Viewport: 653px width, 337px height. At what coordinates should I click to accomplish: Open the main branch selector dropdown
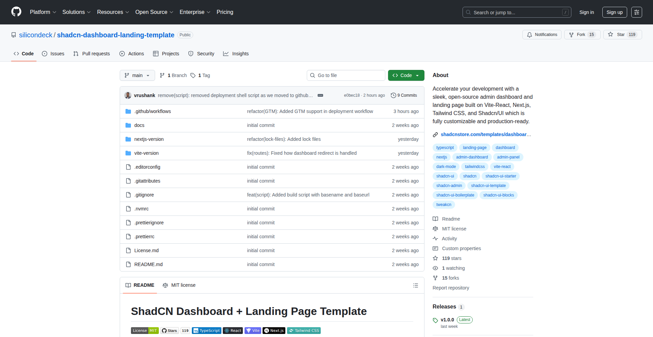[x=137, y=75]
